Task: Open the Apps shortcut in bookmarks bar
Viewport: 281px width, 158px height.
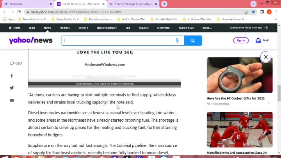Action: click(9, 19)
